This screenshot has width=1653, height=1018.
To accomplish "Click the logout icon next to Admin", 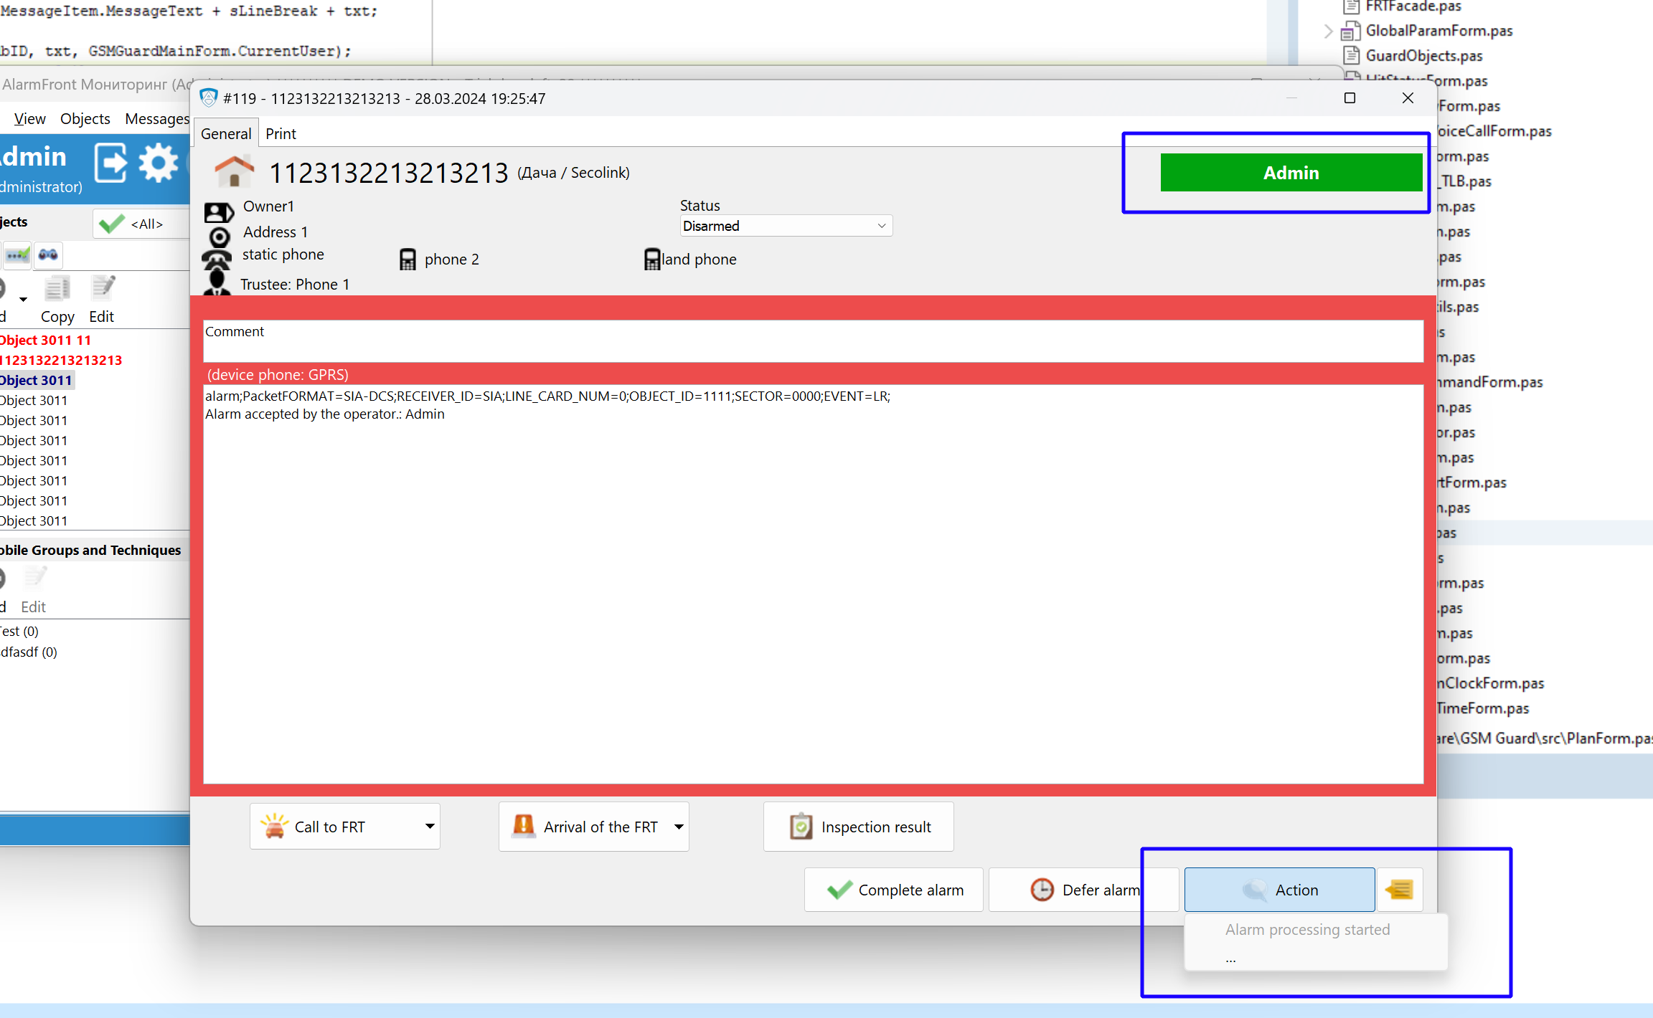I will point(110,163).
